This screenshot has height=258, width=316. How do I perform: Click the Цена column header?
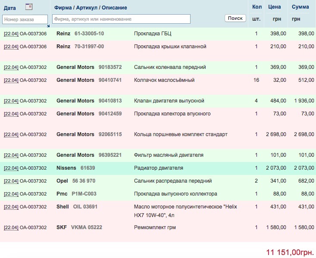click(x=275, y=7)
